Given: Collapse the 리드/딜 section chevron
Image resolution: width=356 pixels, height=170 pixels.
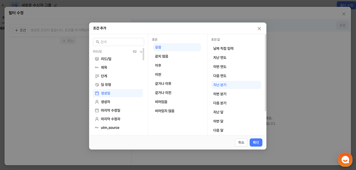Looking at the screenshot, I should coord(141,52).
